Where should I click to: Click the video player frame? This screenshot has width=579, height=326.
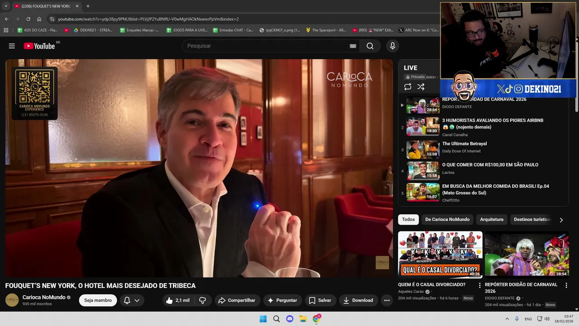point(199,168)
